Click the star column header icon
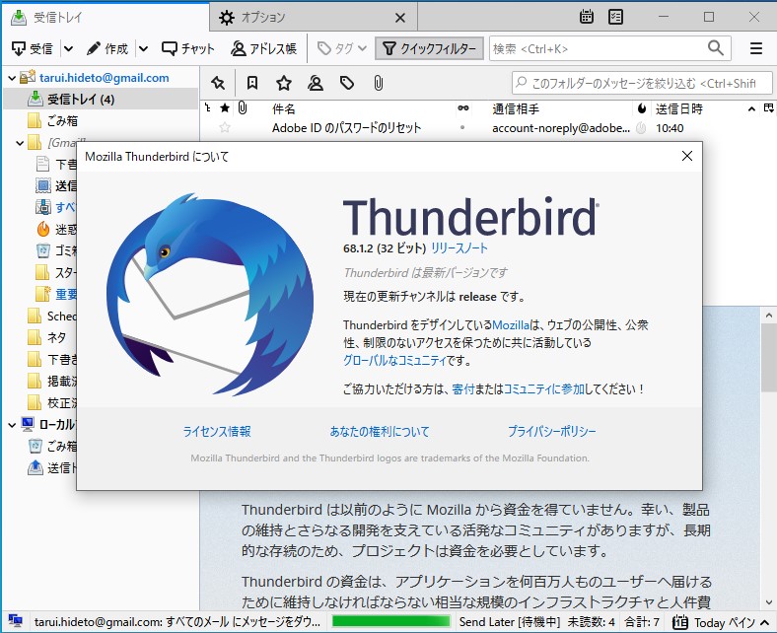Image resolution: width=777 pixels, height=633 pixels. point(225,108)
